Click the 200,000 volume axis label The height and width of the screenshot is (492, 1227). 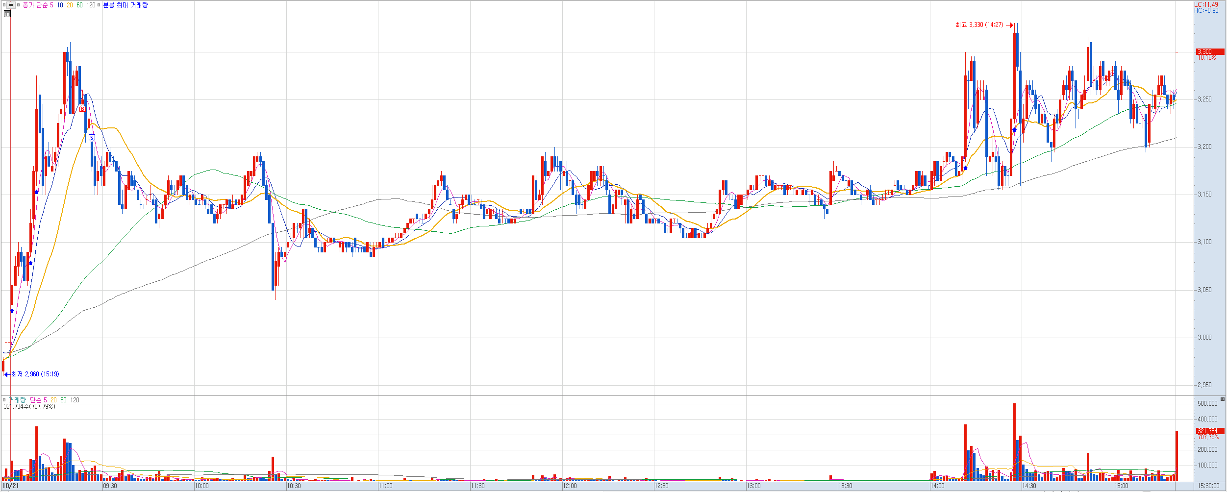pos(1207,450)
